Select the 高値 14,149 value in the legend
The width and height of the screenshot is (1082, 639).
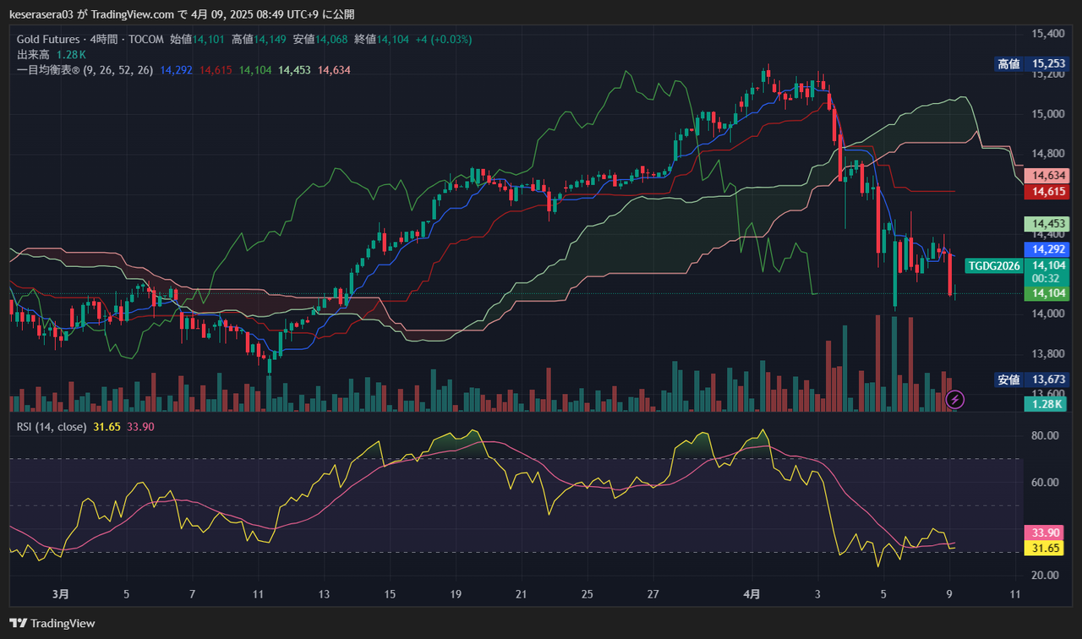coord(260,40)
